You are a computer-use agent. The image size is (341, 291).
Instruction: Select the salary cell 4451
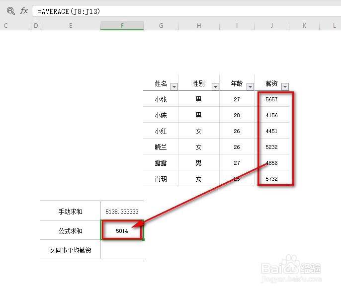271,131
